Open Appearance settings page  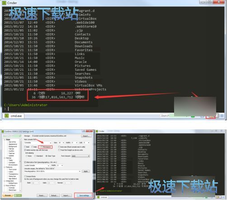pyautogui.click(x=13, y=144)
